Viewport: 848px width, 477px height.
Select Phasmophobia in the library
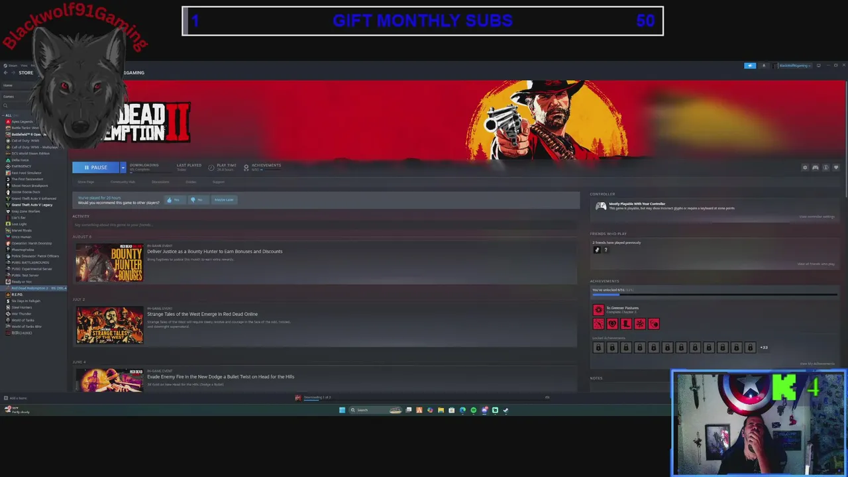[x=23, y=250]
